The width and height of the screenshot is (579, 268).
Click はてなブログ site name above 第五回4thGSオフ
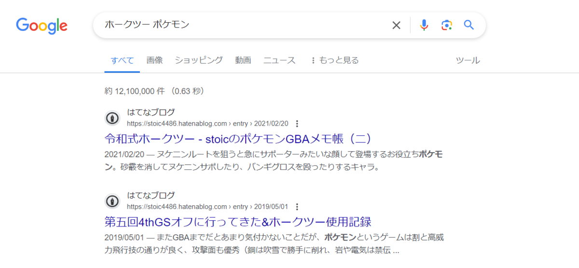(151, 196)
